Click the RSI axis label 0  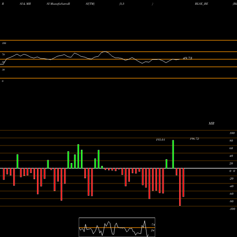2,81
